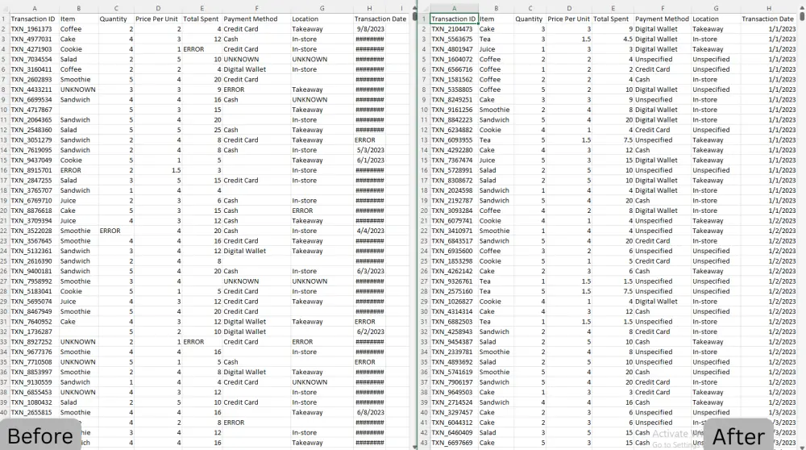Select the Cookie item cell of TXN_1026827
806x450 pixels.
pyautogui.click(x=496, y=302)
